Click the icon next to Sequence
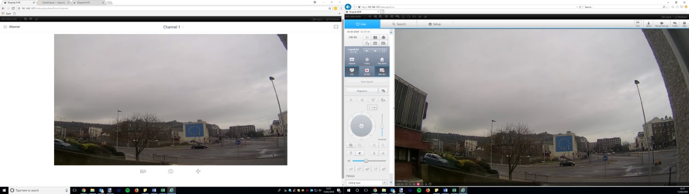Viewport: 689px width, 194px height. pyautogui.click(x=383, y=91)
